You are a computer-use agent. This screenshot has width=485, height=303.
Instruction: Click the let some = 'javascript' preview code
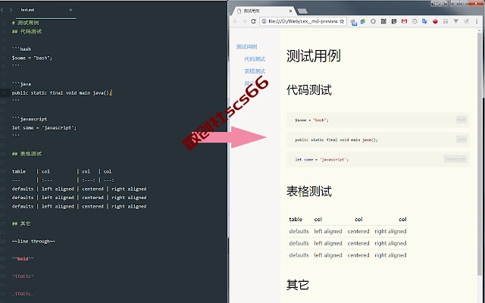pos(321,160)
